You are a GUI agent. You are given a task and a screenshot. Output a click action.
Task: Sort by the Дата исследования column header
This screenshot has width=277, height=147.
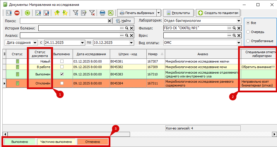tap(91, 54)
